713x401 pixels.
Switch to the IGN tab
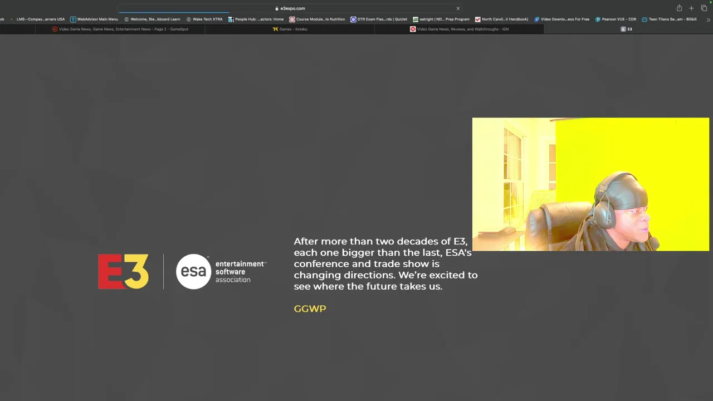pyautogui.click(x=459, y=29)
